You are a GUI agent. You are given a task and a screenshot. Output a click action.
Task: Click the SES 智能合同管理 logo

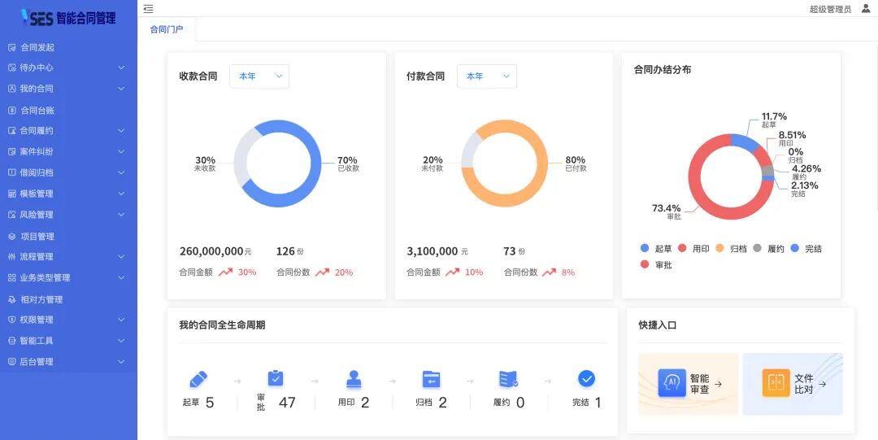(68, 17)
